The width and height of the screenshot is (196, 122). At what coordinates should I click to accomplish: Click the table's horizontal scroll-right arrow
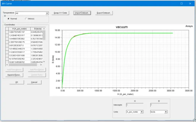(x=41, y=65)
